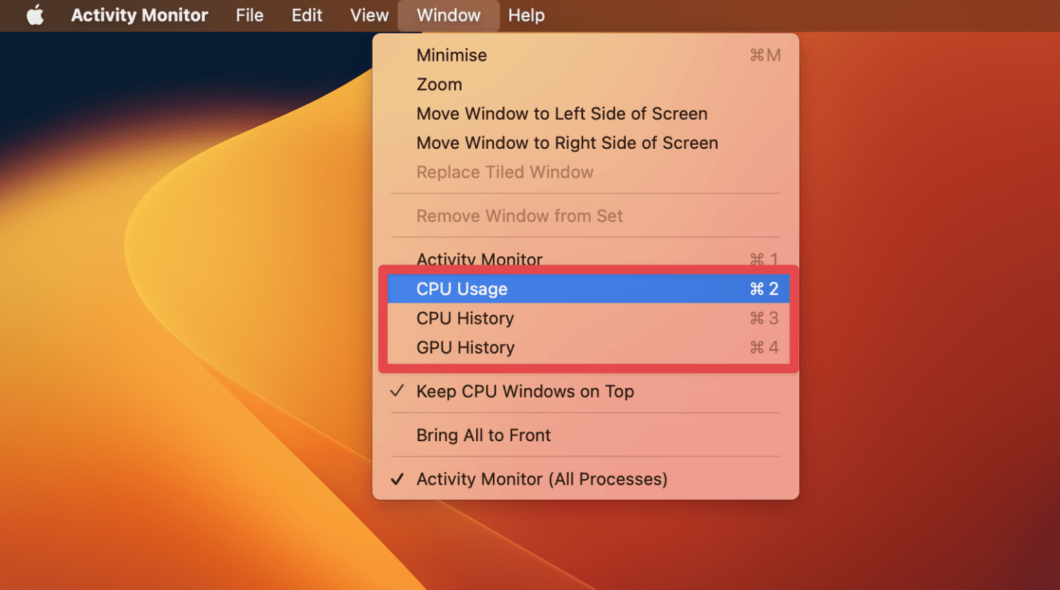The height and width of the screenshot is (590, 1060).
Task: Choose Bring All to Front
Action: coord(483,436)
